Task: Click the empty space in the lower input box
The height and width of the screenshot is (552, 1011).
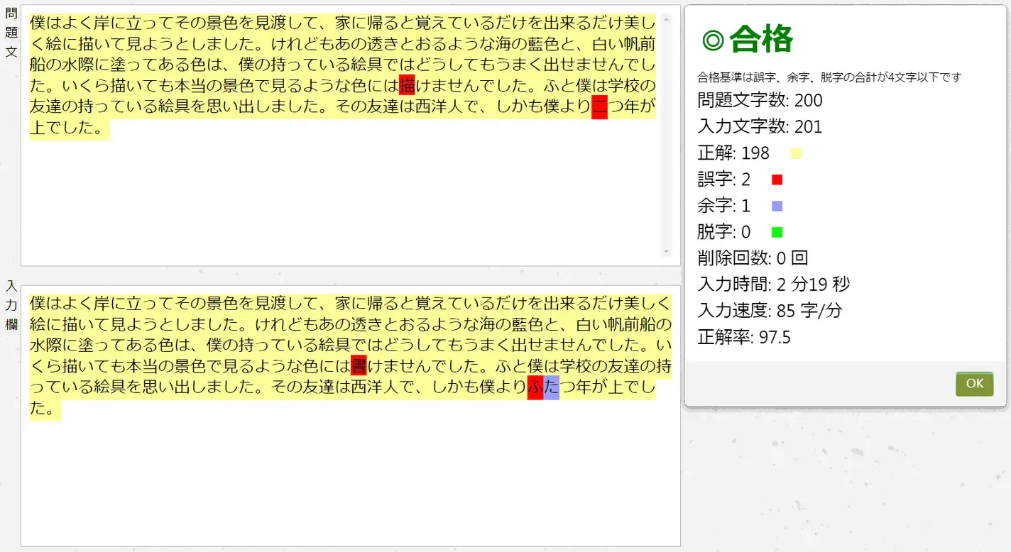Action: [x=348, y=482]
